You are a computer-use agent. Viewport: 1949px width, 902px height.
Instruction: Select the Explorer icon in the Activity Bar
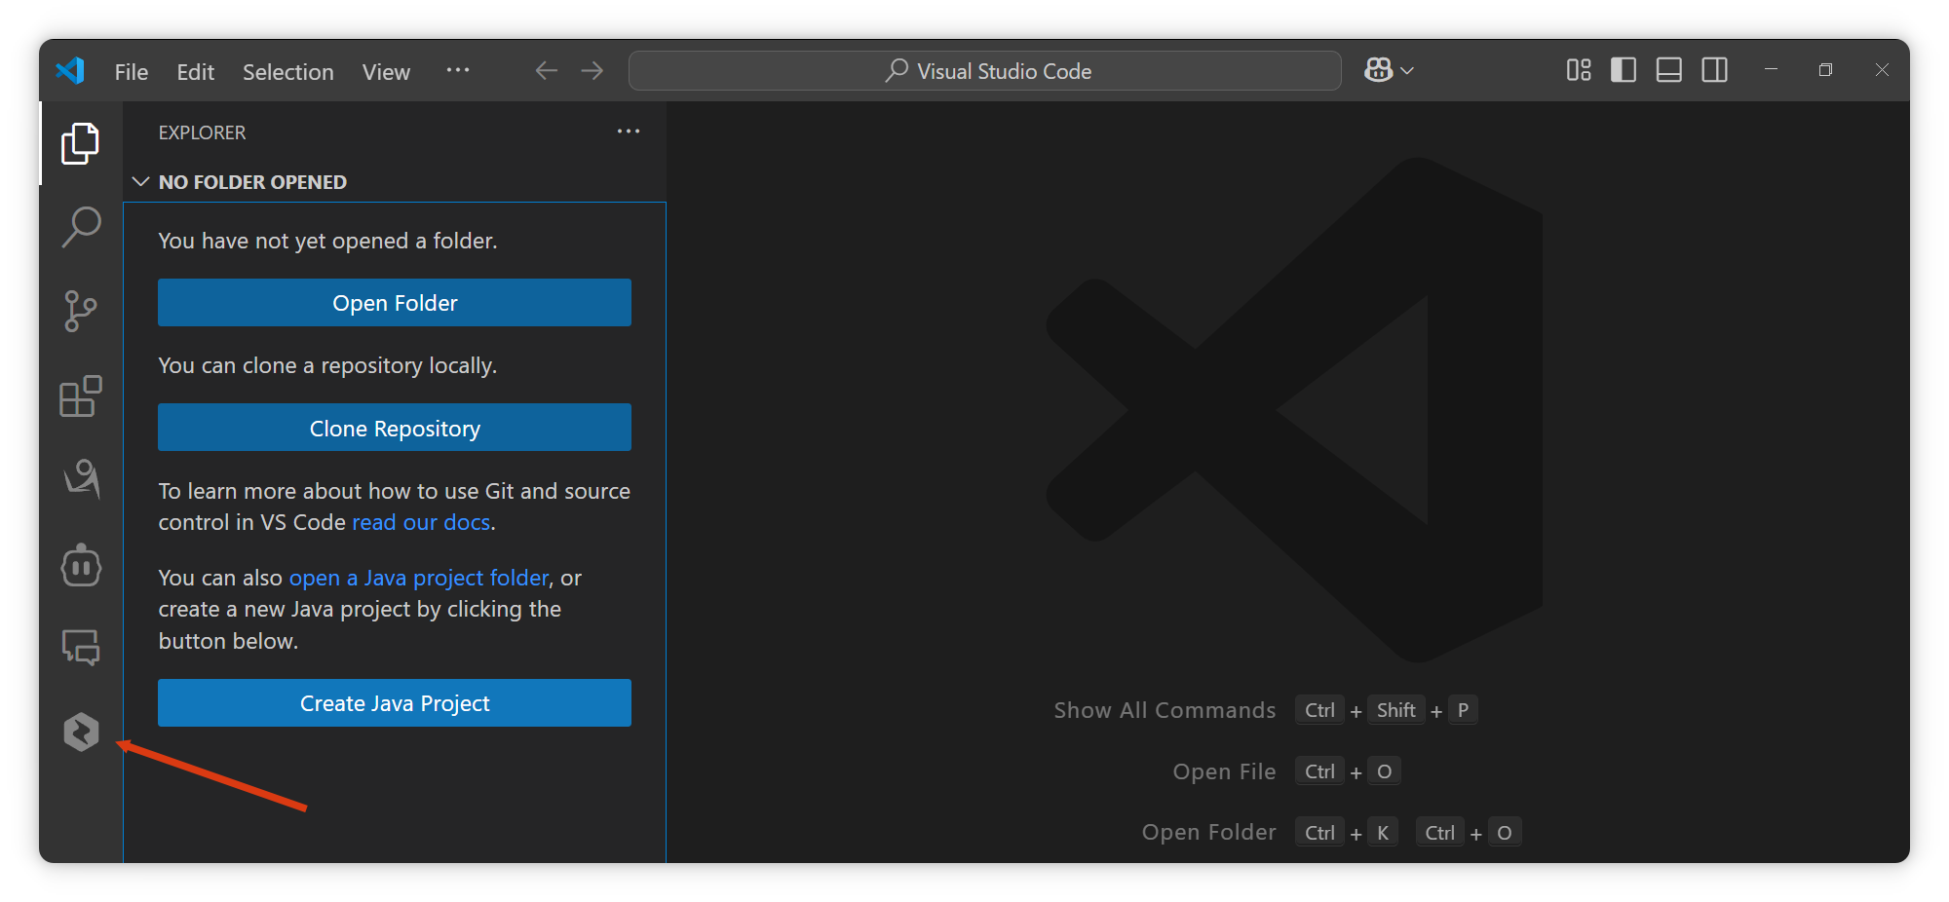click(80, 142)
